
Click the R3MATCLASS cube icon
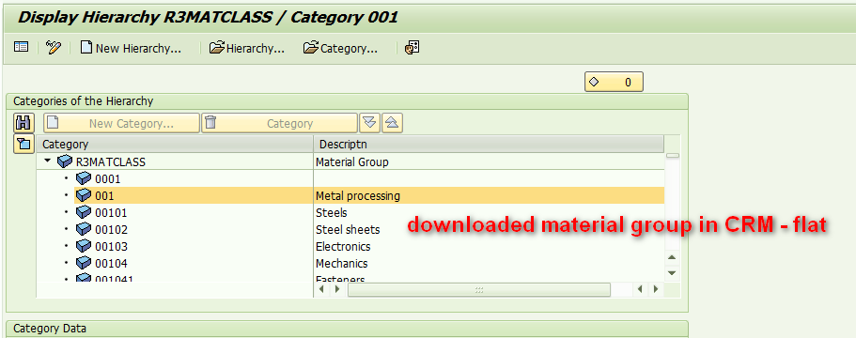pos(65,161)
